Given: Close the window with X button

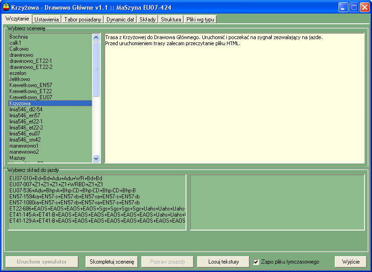Looking at the screenshot, I should point(365,7).
